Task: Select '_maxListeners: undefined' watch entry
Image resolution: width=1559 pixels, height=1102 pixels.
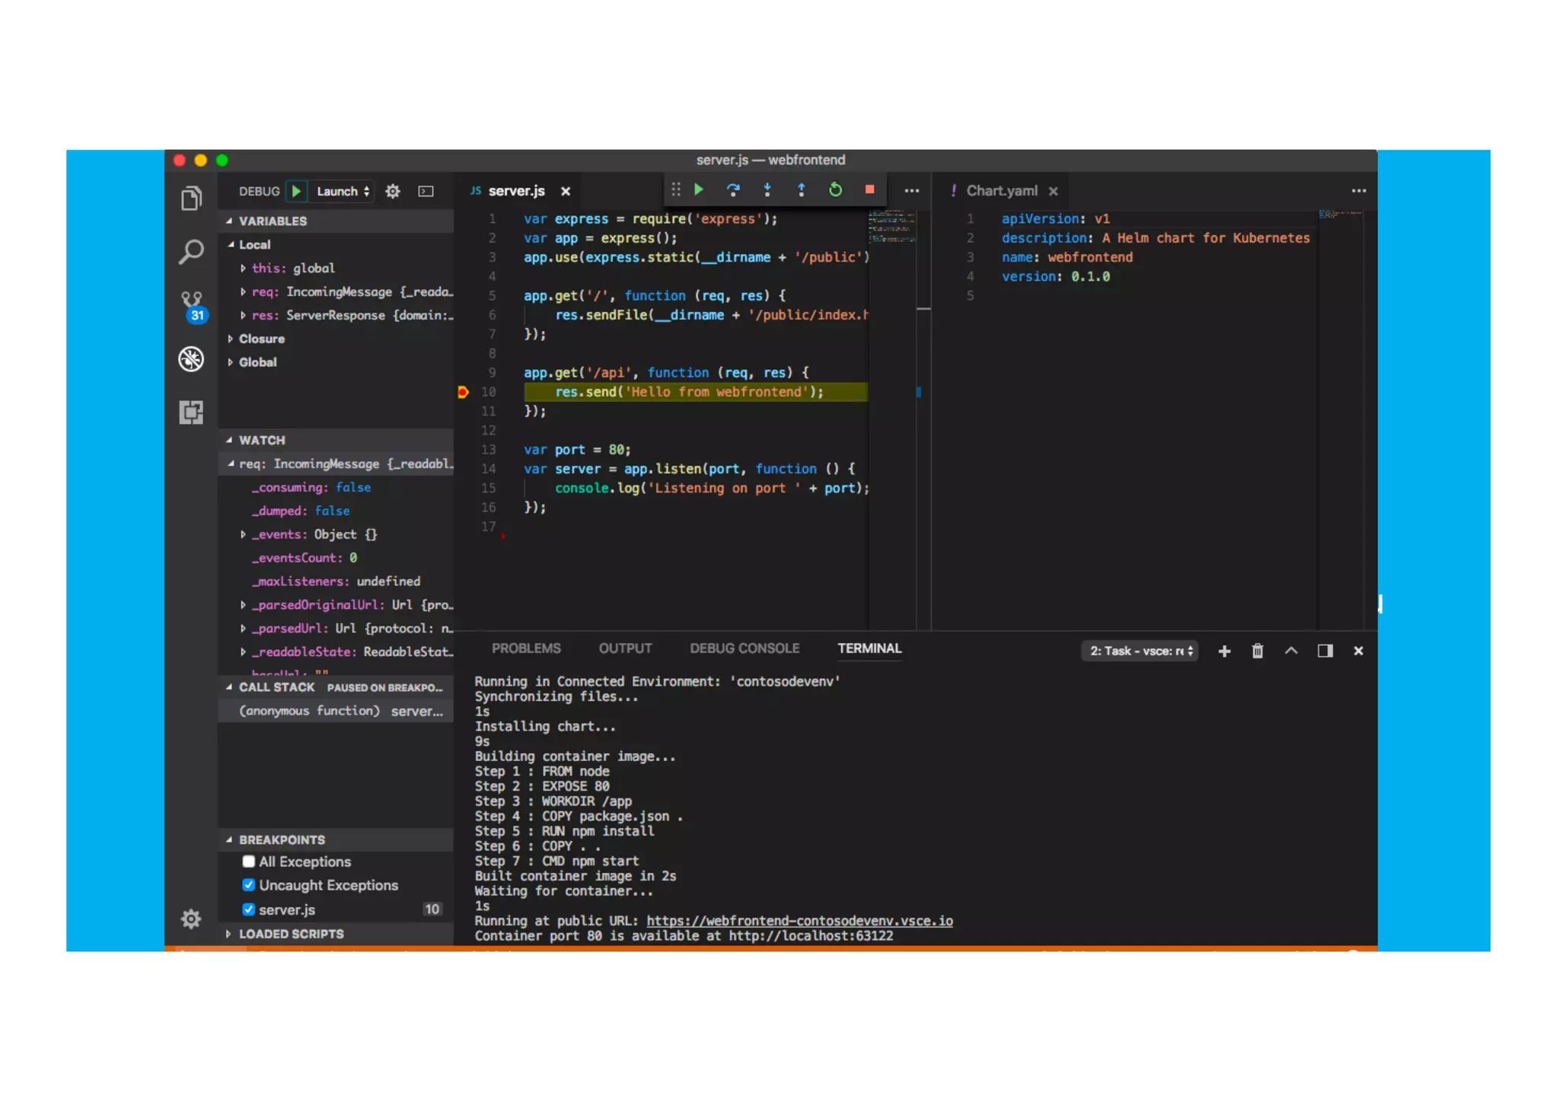Action: pos(336,581)
